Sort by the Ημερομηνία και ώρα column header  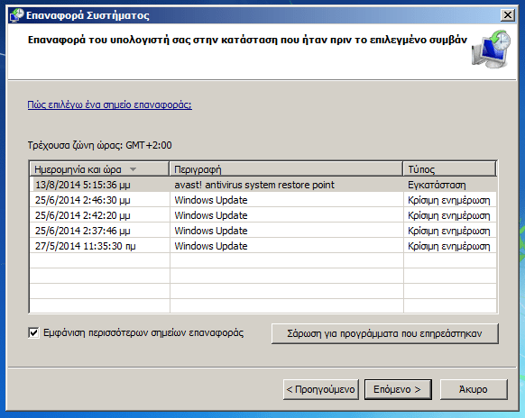pos(99,169)
